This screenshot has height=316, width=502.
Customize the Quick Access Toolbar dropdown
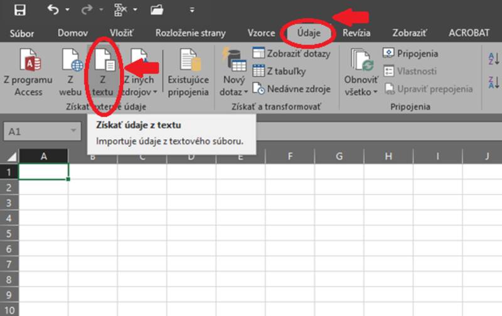point(192,10)
